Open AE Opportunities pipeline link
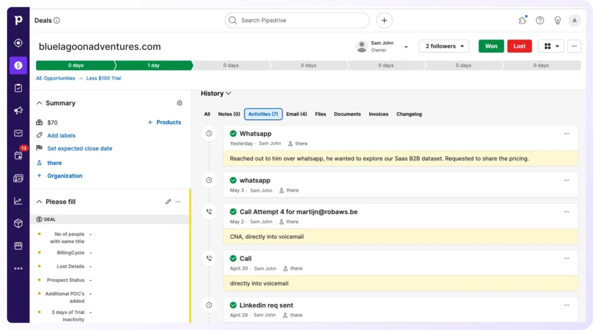Screen dimensions: 593x330 pyautogui.click(x=55, y=78)
